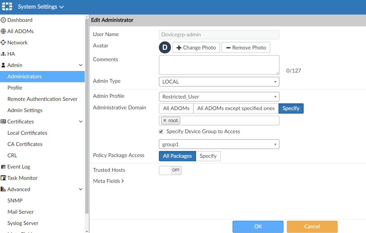Image resolution: width=366 pixels, height=233 pixels.
Task: Expand the Meta Fields section
Action: [x=108, y=181]
